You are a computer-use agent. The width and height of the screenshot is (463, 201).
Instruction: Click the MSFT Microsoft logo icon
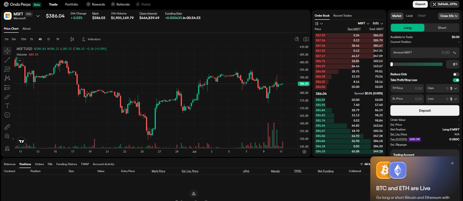(x=8, y=16)
